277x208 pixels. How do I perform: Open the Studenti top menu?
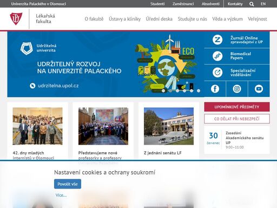(x=157, y=4)
